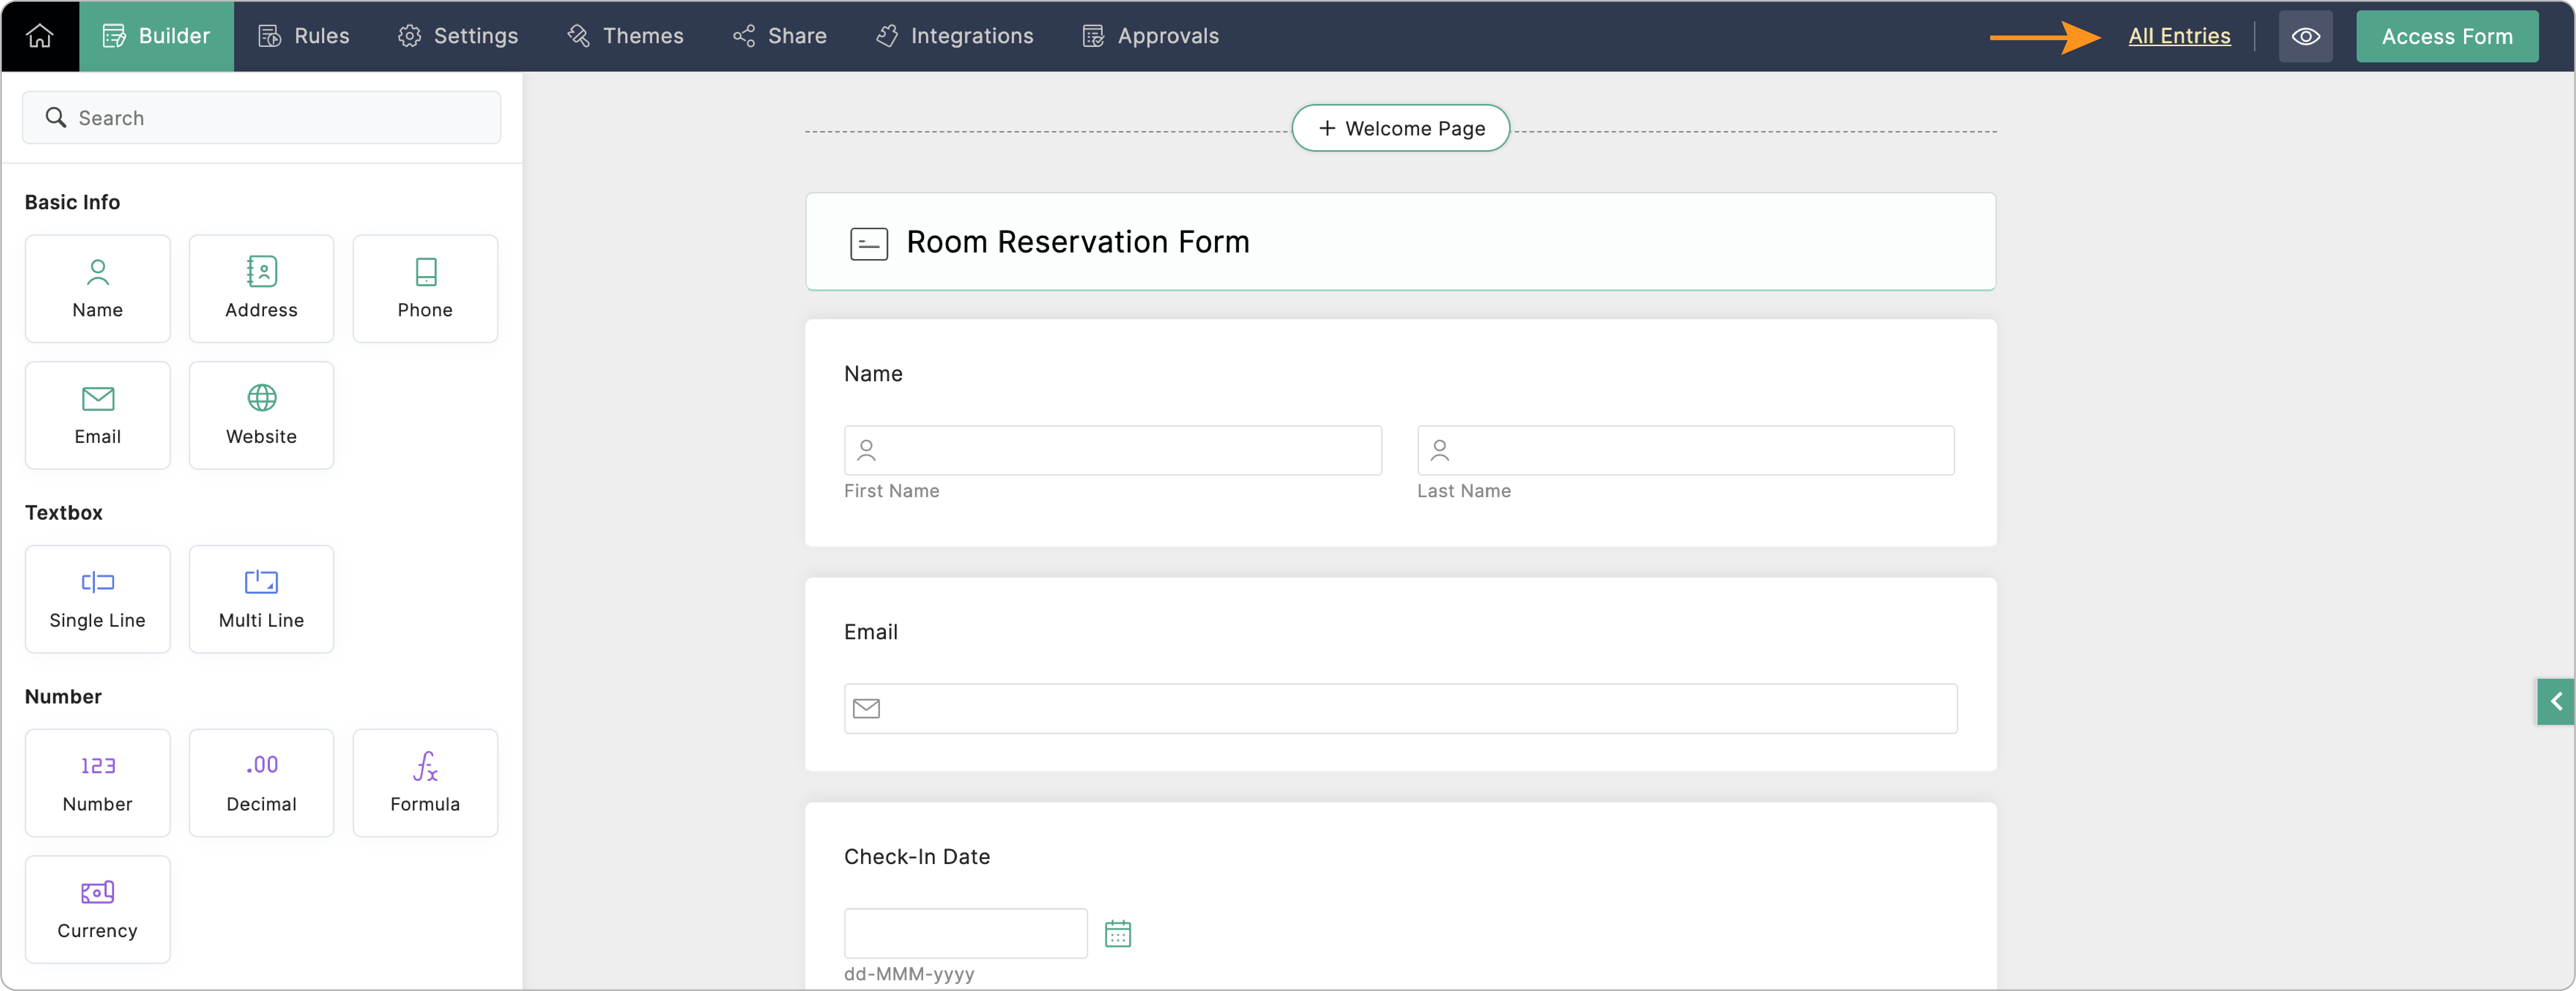This screenshot has width=2576, height=991.
Task: Add a Website field element
Action: (261, 414)
